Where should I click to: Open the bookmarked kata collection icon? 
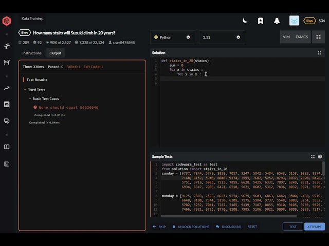261,20
